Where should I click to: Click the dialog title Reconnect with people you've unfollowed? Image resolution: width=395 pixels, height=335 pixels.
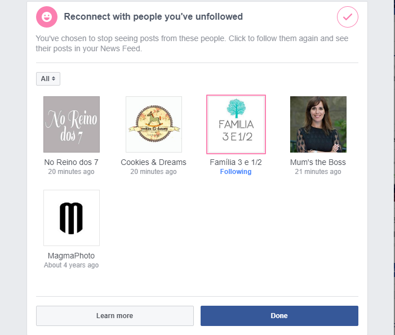coord(153,17)
